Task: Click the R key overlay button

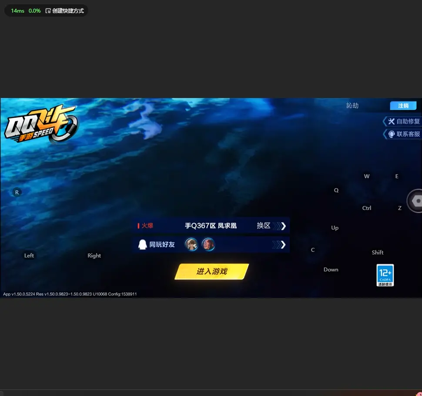Action: pos(17,193)
